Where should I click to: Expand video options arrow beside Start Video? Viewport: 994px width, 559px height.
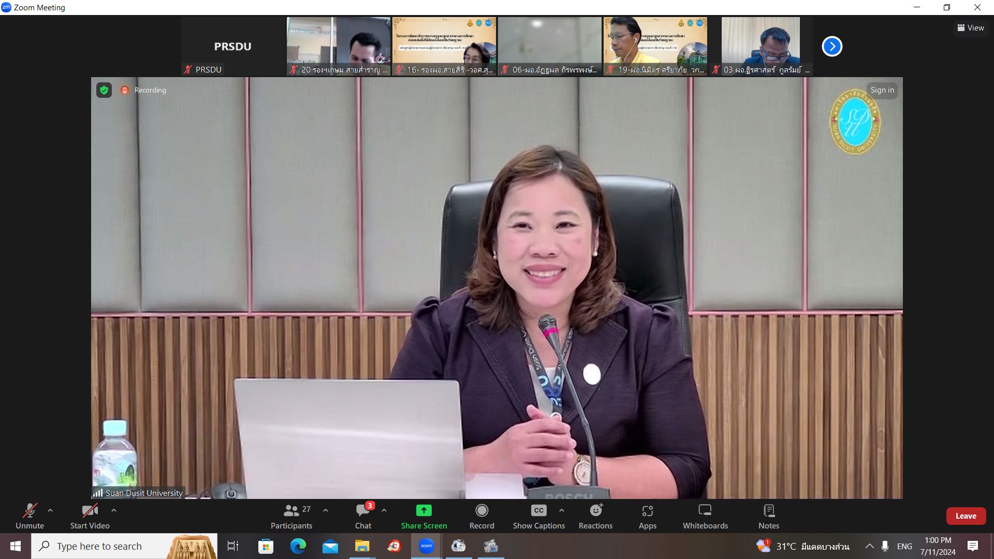point(114,510)
